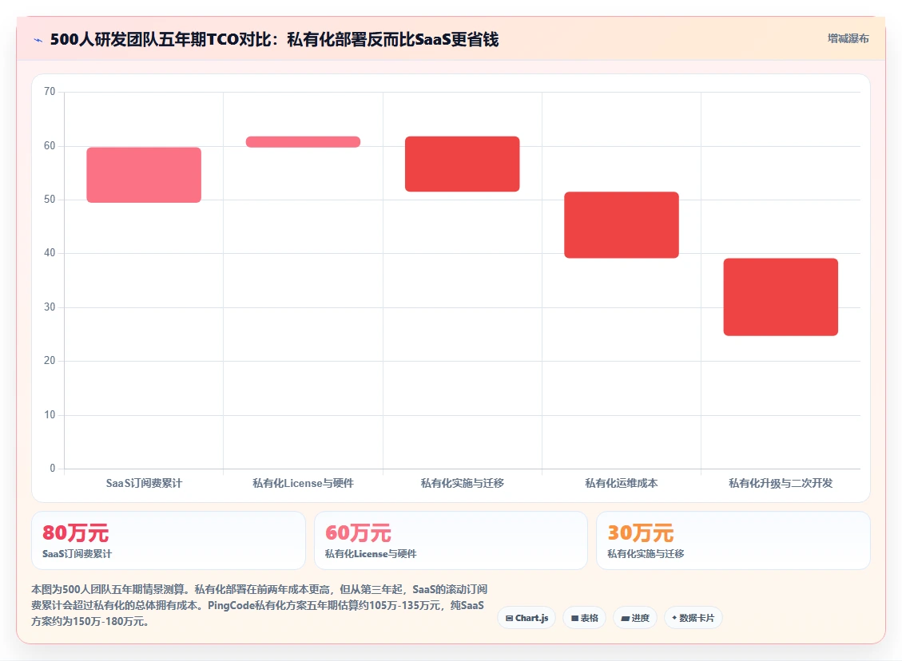Viewport: 902px width, 661px height.
Task: Click the y-axis value 30
Action: click(50, 307)
